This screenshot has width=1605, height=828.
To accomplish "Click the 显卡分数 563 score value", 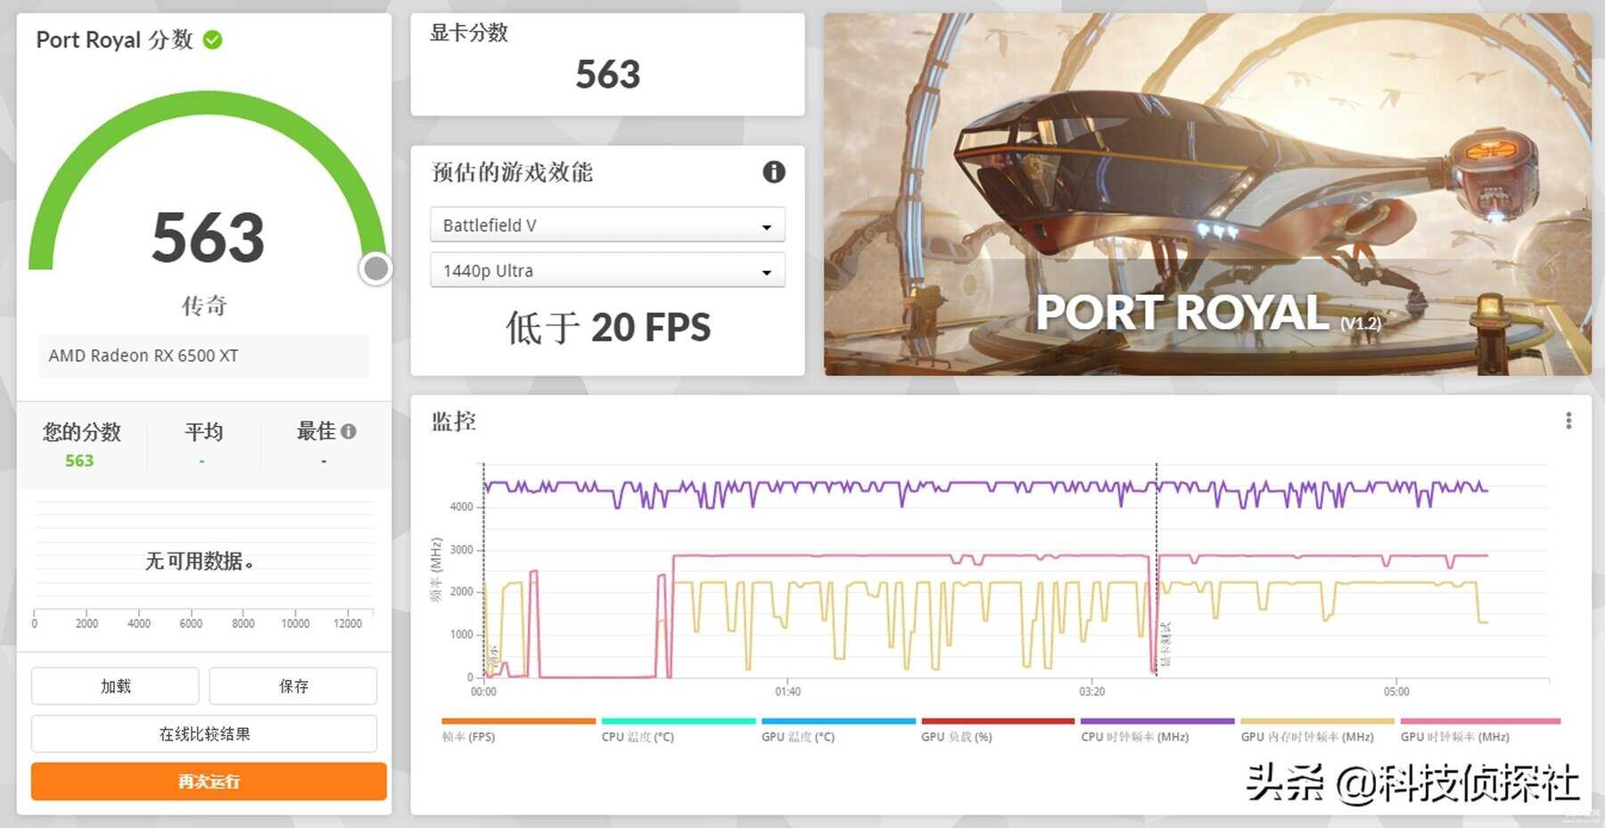I will click(608, 74).
